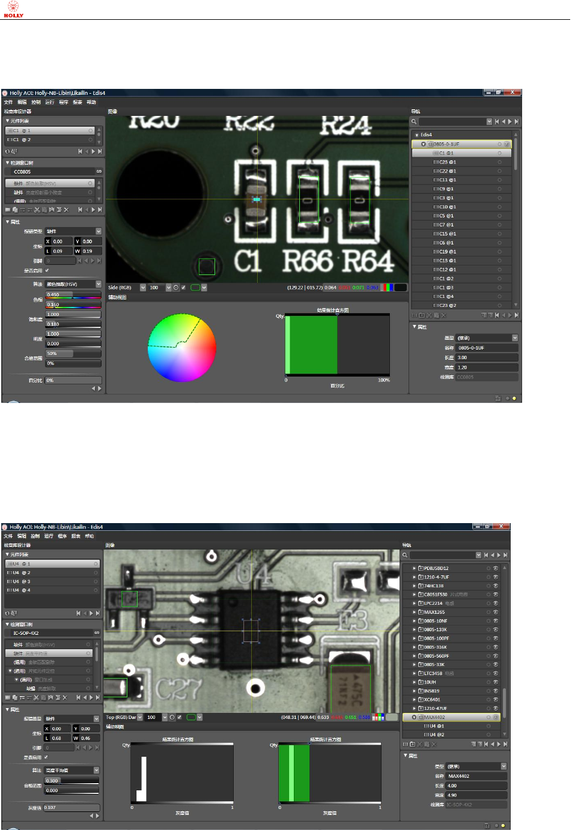Select C1 @ 2 in component list
Image resolution: width=575 pixels, height=830 pixels.
pyautogui.click(x=50, y=139)
